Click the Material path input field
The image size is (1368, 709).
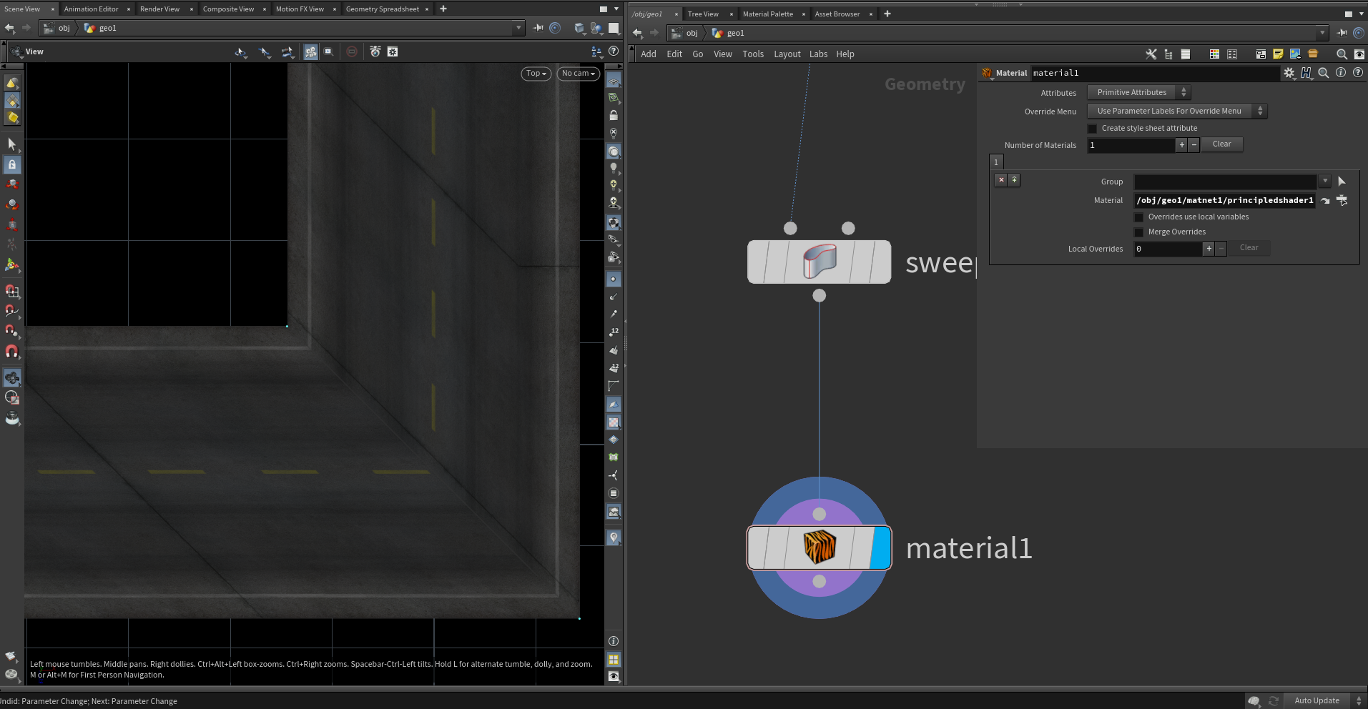(1224, 201)
